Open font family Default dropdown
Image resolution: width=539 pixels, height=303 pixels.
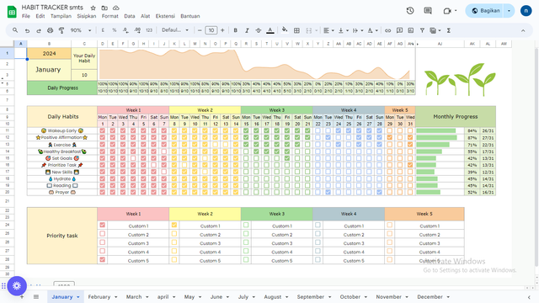click(175, 30)
